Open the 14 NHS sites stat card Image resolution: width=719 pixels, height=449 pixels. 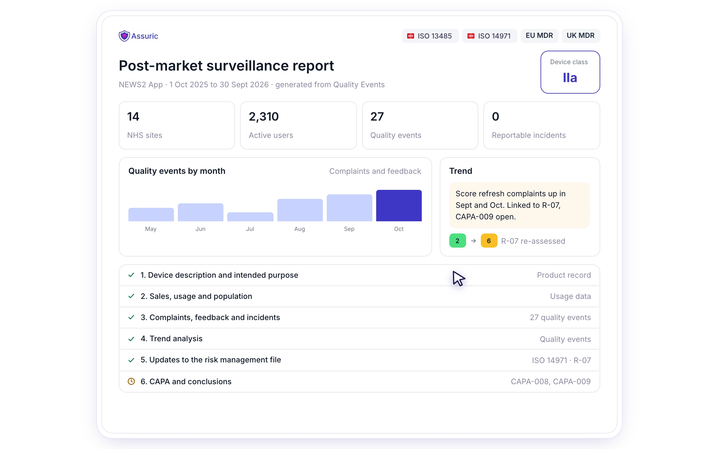pyautogui.click(x=177, y=125)
